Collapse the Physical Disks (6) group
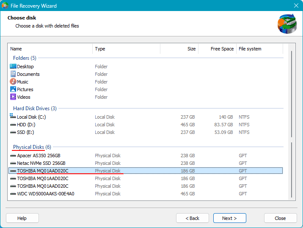Viewport: 303px width, 228px height. tap(32, 147)
